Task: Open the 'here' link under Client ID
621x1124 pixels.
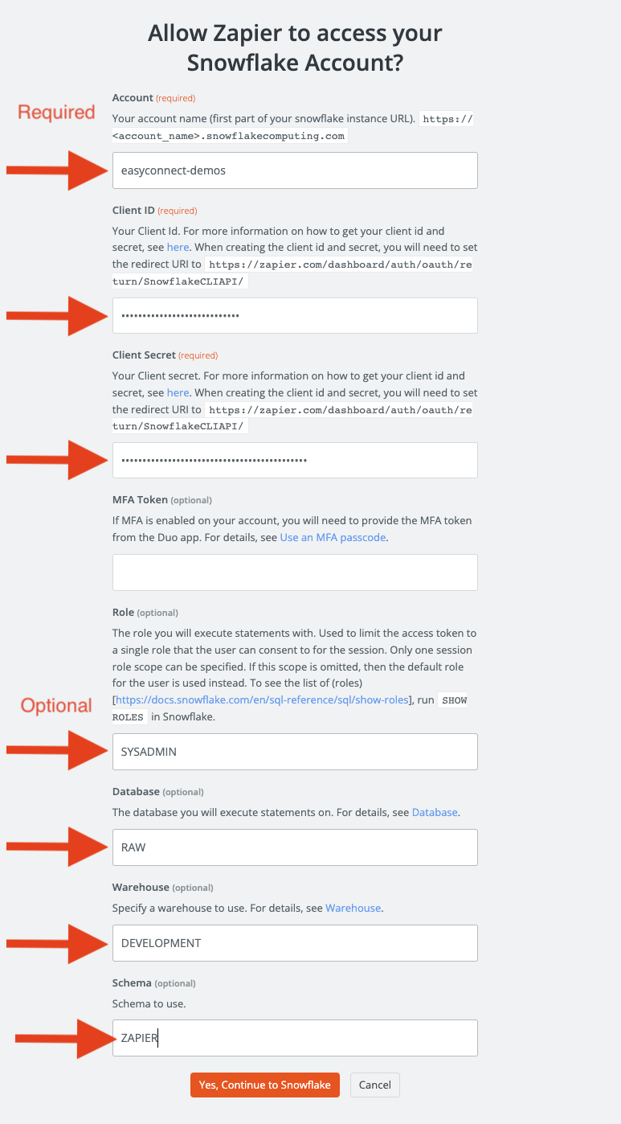Action: (x=178, y=248)
